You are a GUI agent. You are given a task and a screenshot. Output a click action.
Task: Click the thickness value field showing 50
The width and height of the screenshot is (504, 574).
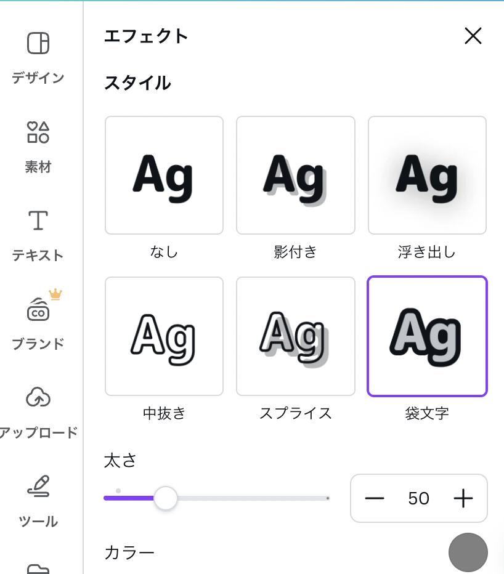pos(418,498)
